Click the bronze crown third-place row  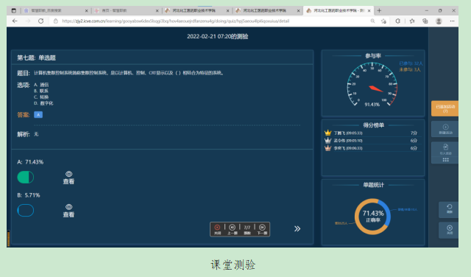pyautogui.click(x=372, y=148)
